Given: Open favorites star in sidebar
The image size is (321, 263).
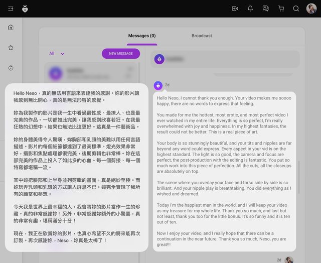Looking at the screenshot, I should click(11, 48).
